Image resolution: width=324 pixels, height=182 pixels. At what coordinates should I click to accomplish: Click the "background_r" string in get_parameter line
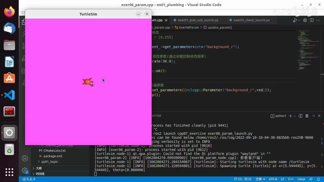[x=221, y=47]
